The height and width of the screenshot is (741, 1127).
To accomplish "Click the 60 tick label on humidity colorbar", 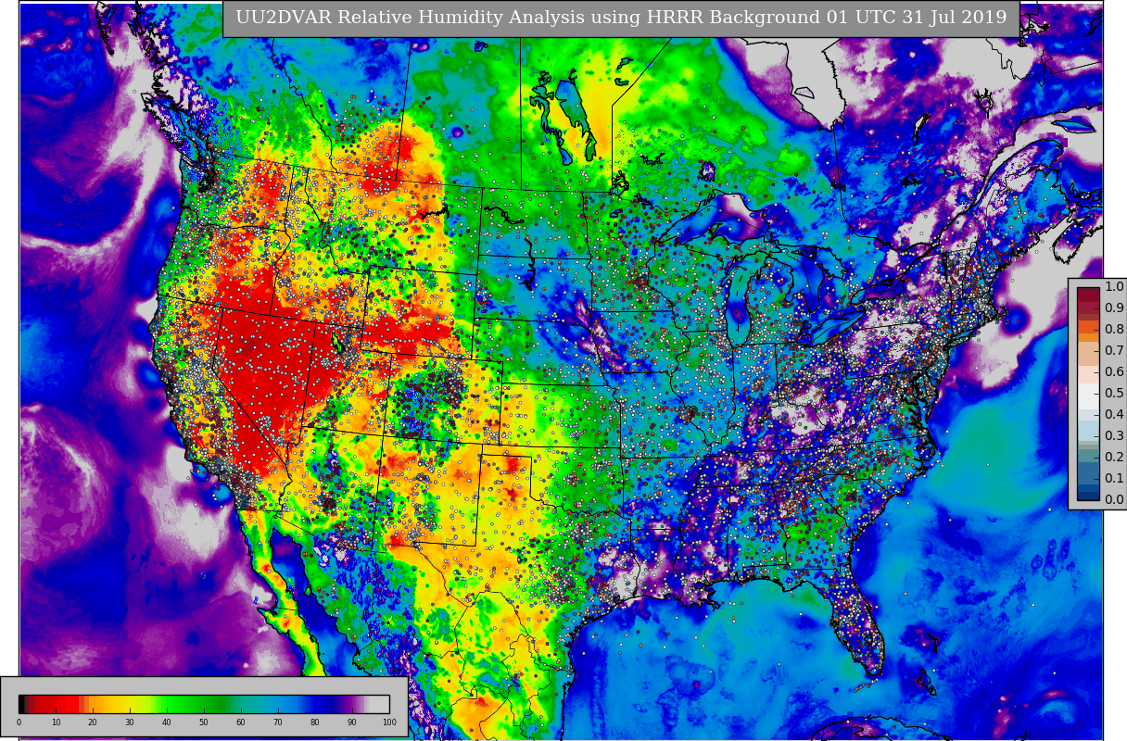I will click(x=241, y=722).
